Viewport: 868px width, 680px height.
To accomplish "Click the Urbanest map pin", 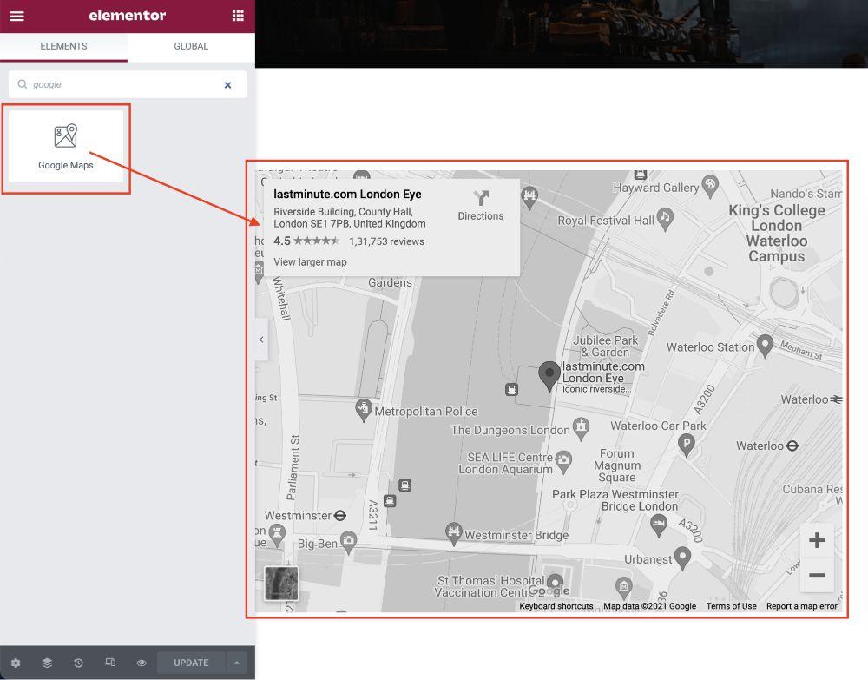I will point(682,558).
